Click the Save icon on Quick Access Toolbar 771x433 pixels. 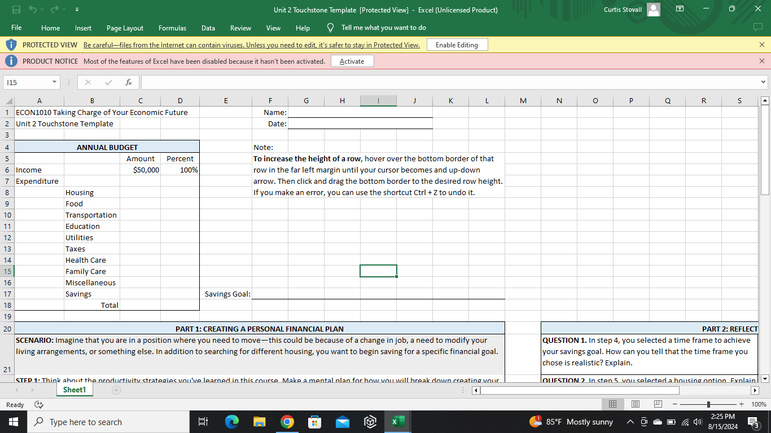click(x=17, y=10)
